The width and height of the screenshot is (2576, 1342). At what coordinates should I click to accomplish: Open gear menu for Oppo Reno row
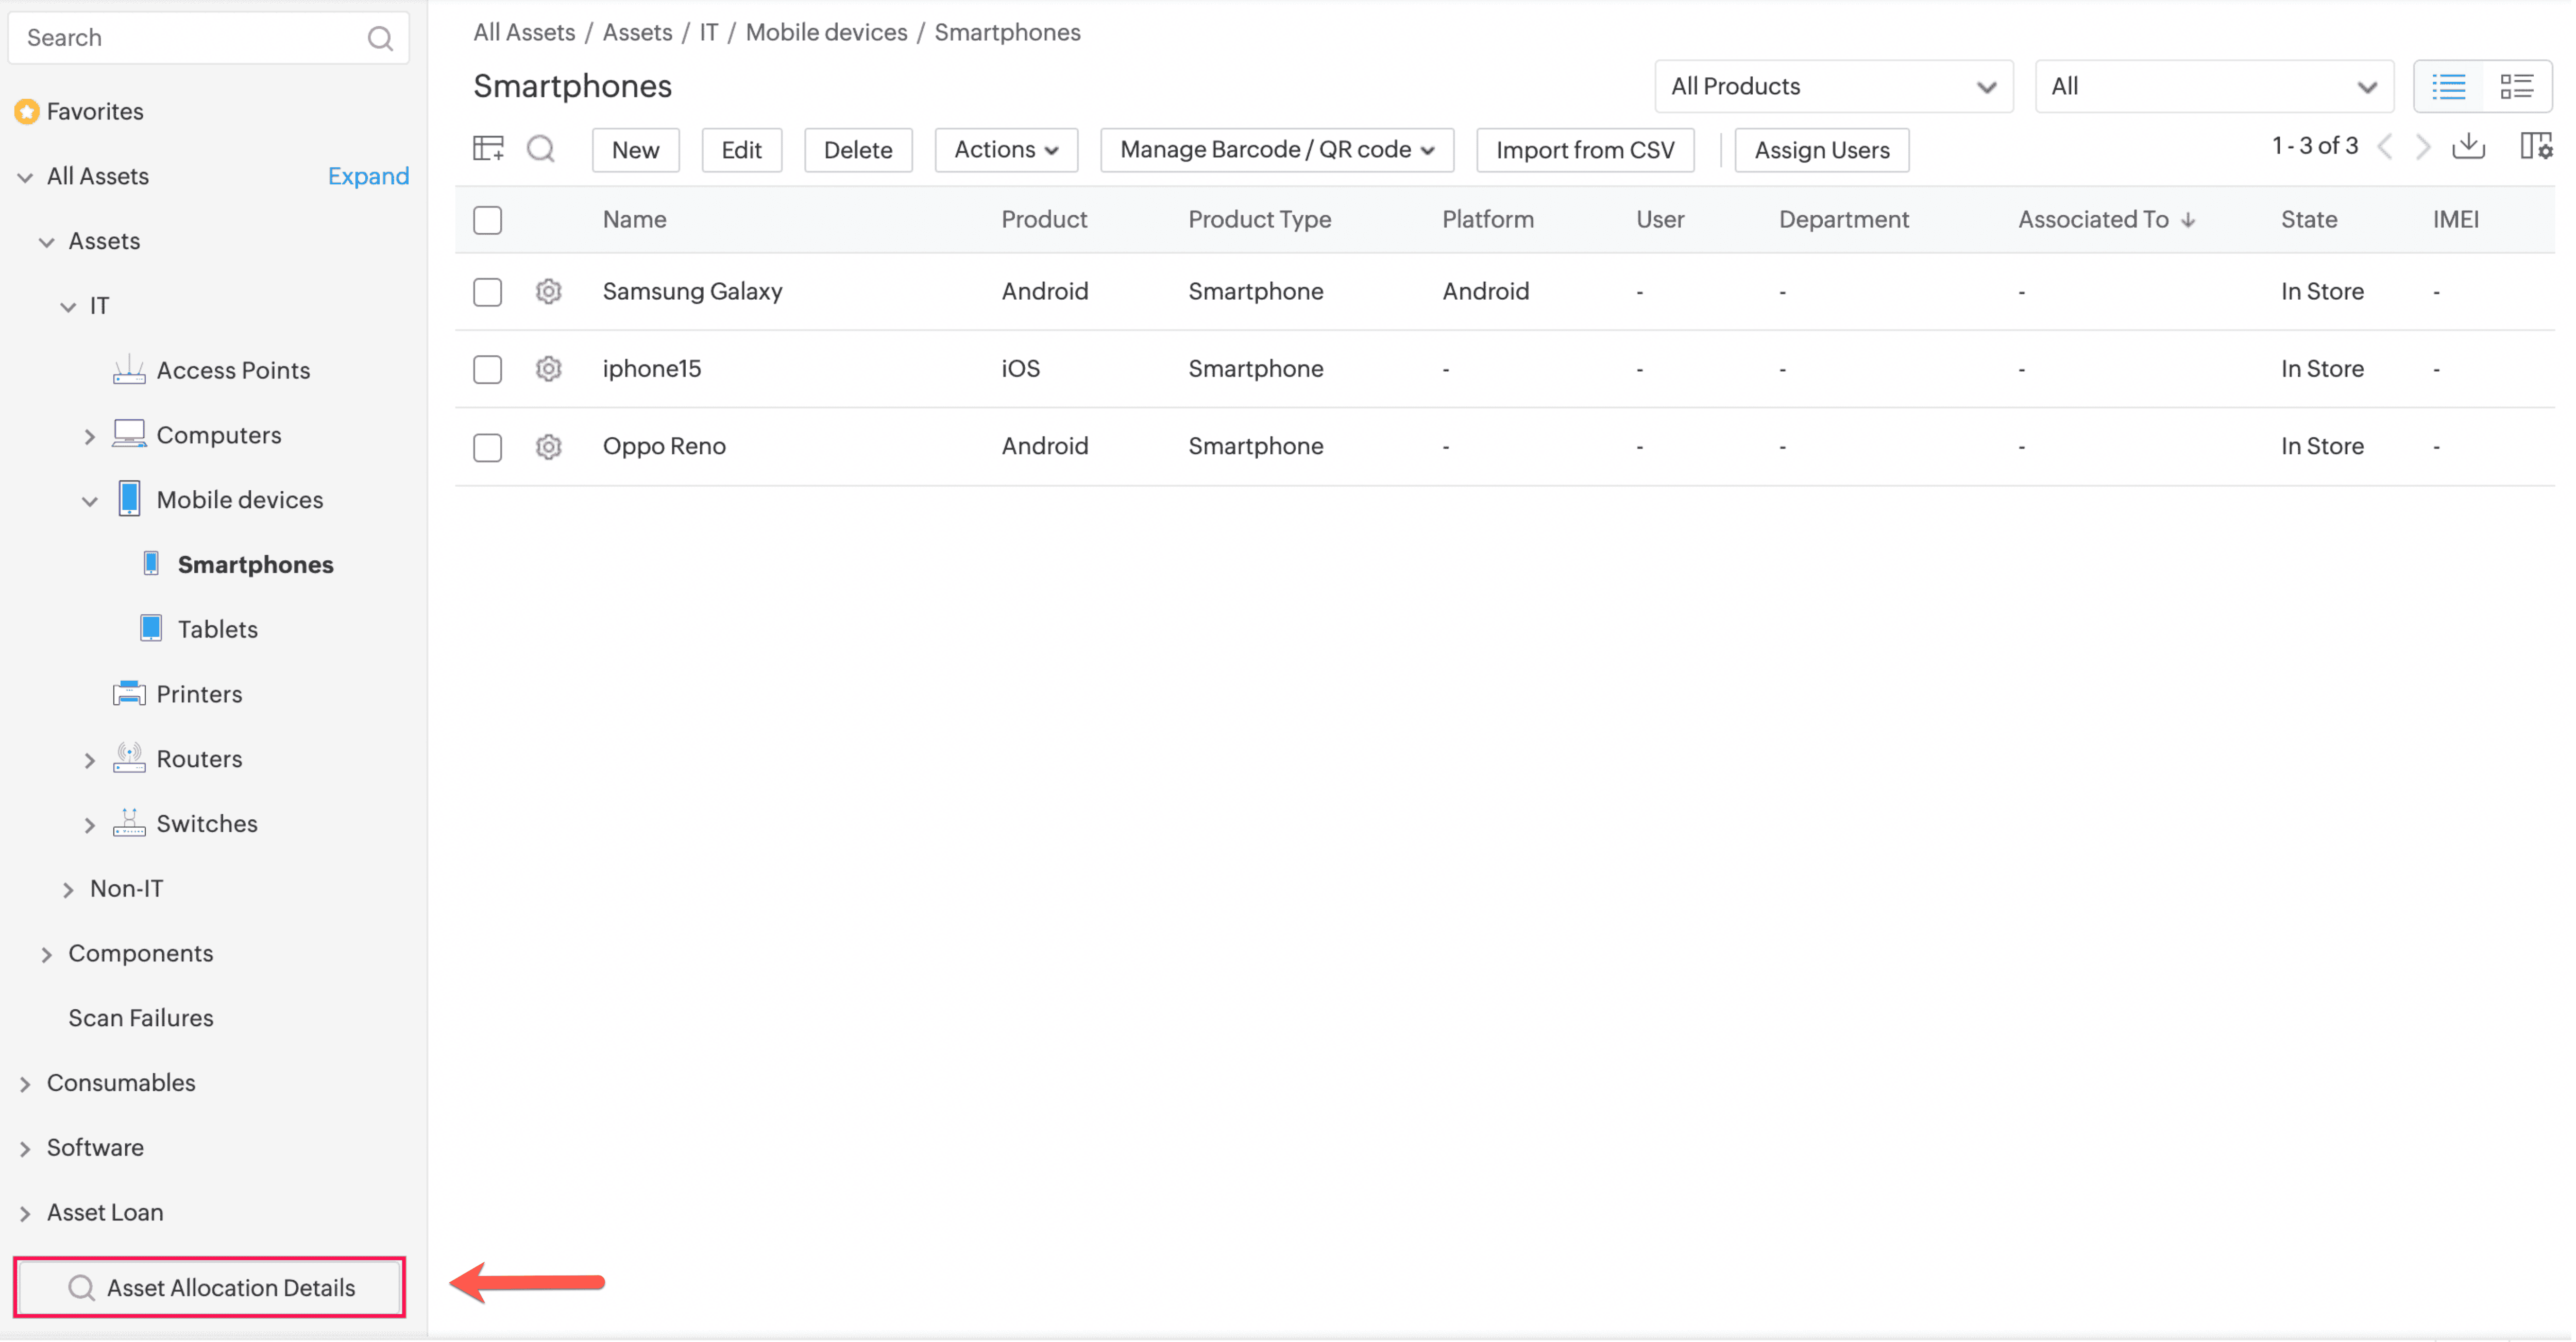(x=548, y=446)
